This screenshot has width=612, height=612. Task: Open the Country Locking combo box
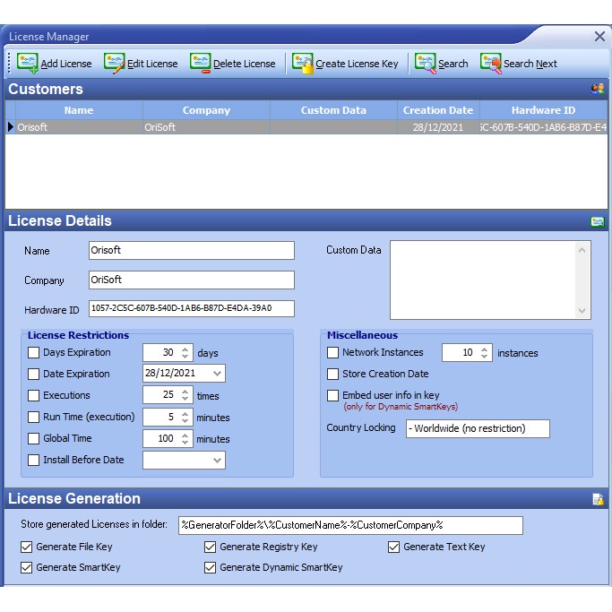click(x=477, y=428)
